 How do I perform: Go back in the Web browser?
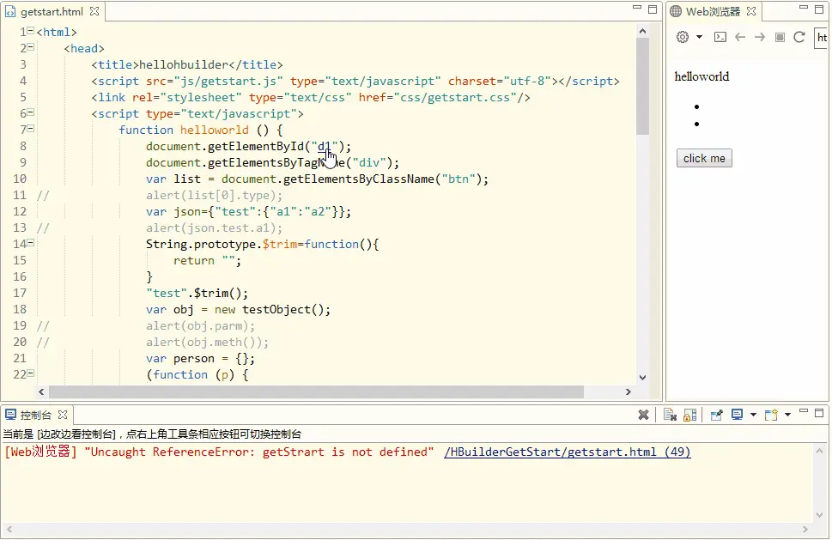[x=740, y=37]
